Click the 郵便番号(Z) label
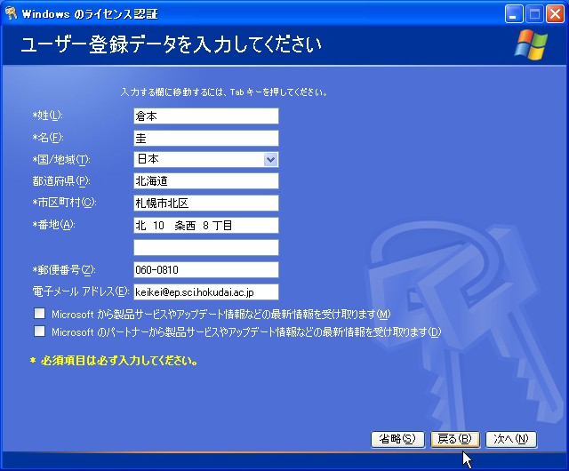The height and width of the screenshot is (471, 569). point(64,269)
